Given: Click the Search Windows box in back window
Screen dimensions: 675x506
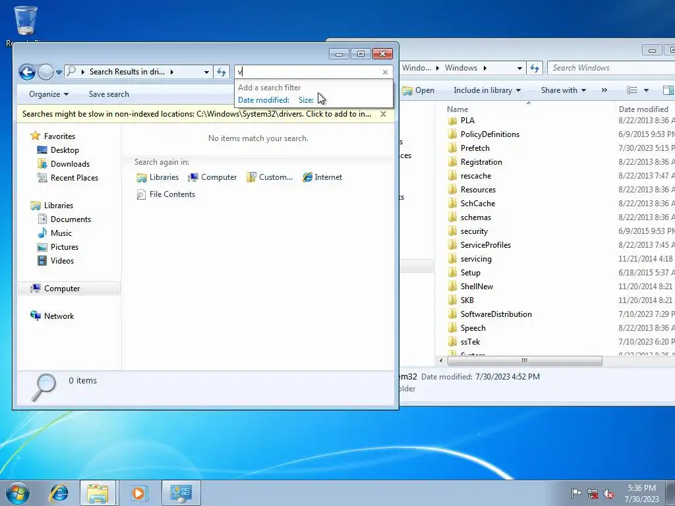Looking at the screenshot, I should click(x=611, y=68).
